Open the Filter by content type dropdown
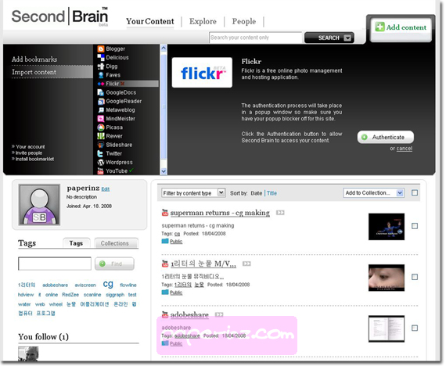The height and width of the screenshot is (366, 446). pyautogui.click(x=193, y=193)
